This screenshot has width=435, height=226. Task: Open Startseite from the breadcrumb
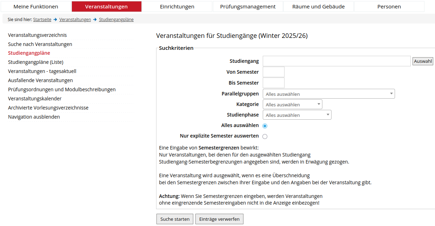click(x=42, y=19)
